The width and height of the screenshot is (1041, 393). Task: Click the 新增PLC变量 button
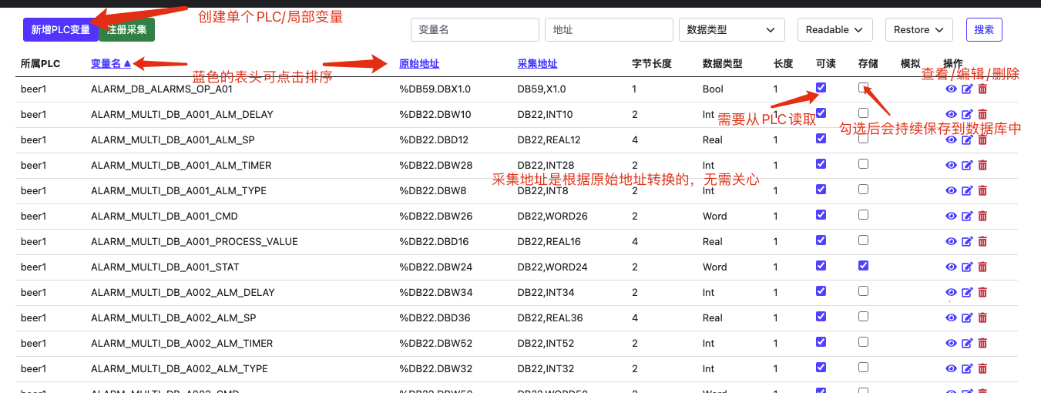pyautogui.click(x=60, y=30)
